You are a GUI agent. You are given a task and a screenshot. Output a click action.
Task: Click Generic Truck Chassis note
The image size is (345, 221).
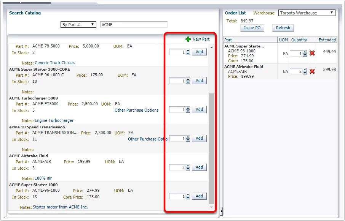point(55,63)
